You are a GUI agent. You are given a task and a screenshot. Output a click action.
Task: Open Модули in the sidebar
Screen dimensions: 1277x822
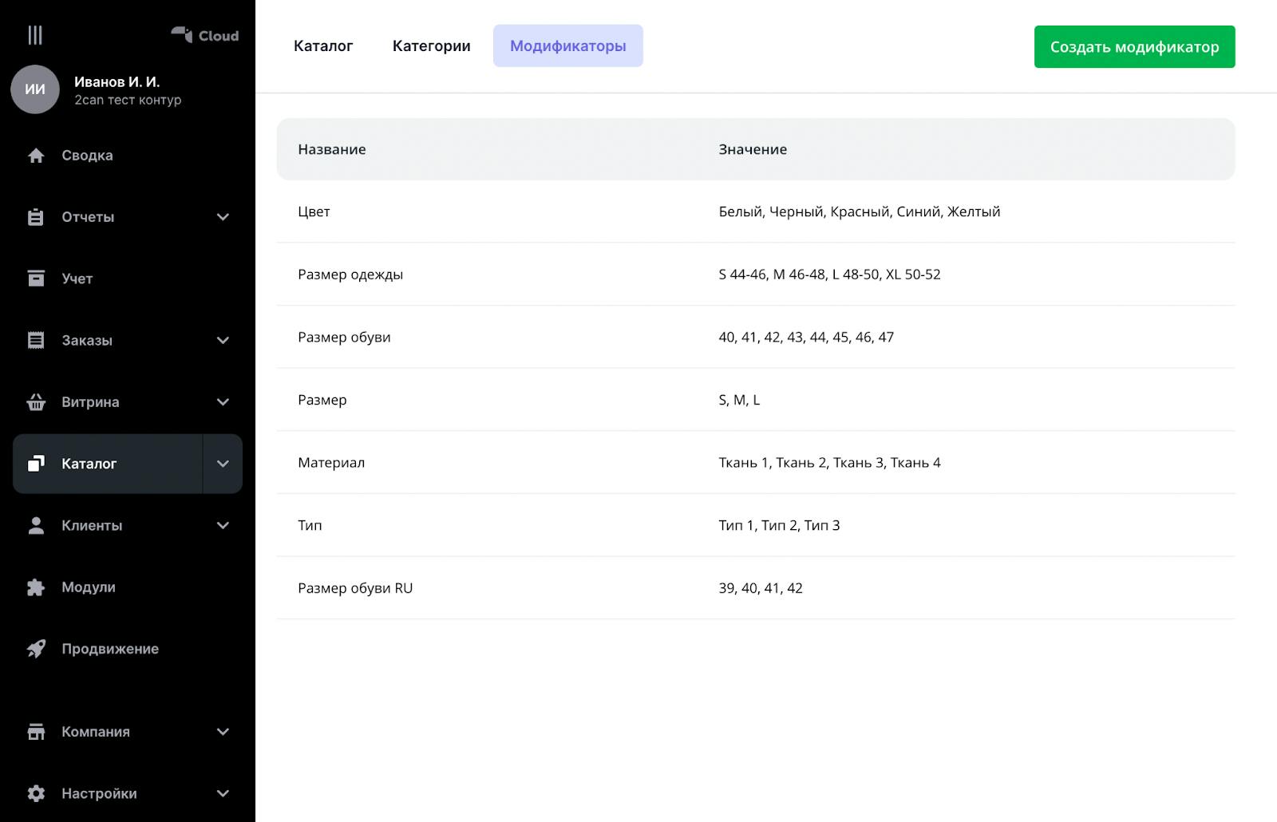coord(89,587)
